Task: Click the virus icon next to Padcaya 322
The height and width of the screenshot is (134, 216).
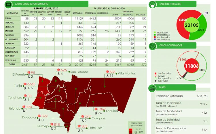Action: [39, 116]
